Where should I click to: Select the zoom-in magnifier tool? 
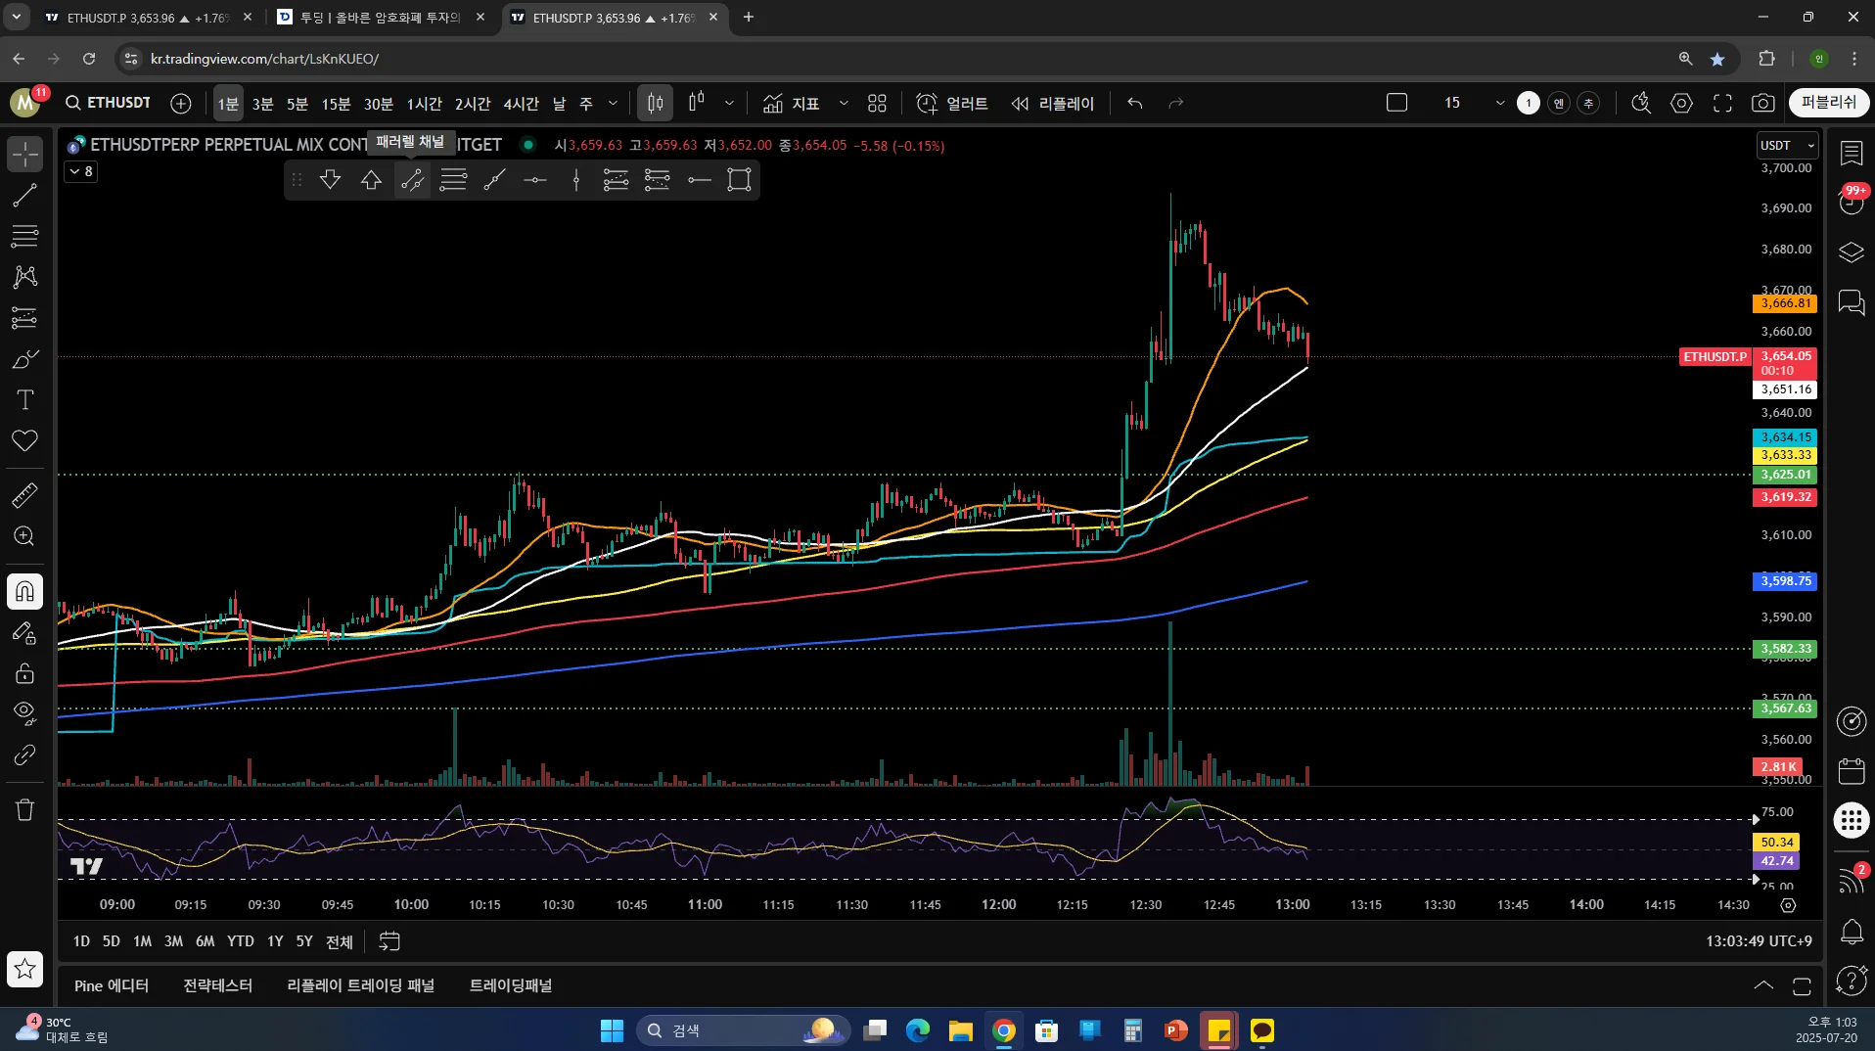[24, 536]
